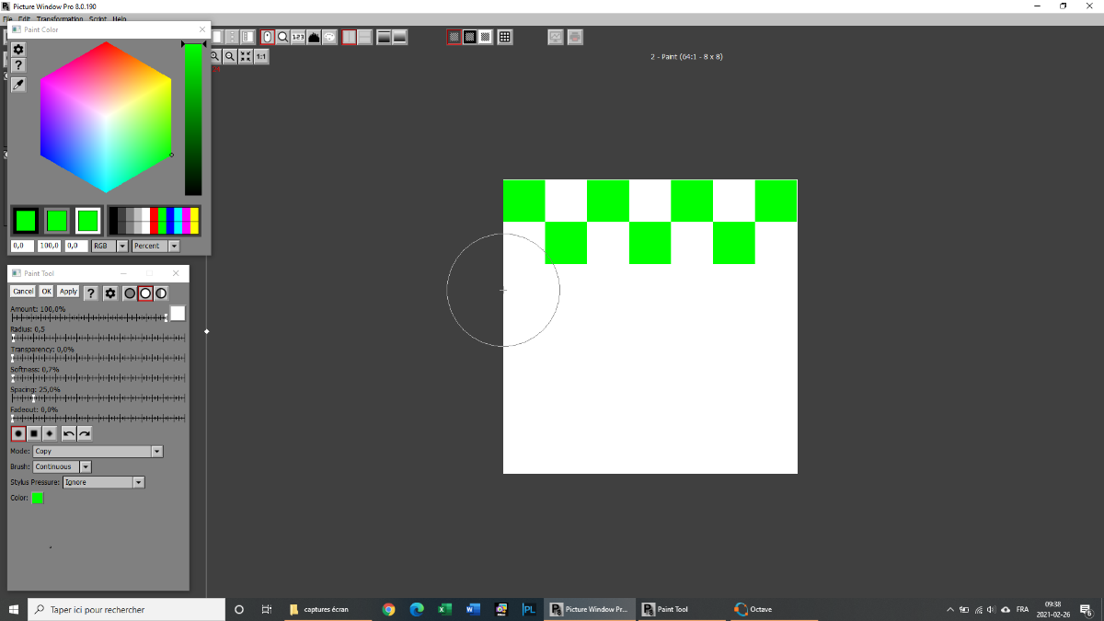
Task: Select the round brush shape
Action: click(18, 433)
